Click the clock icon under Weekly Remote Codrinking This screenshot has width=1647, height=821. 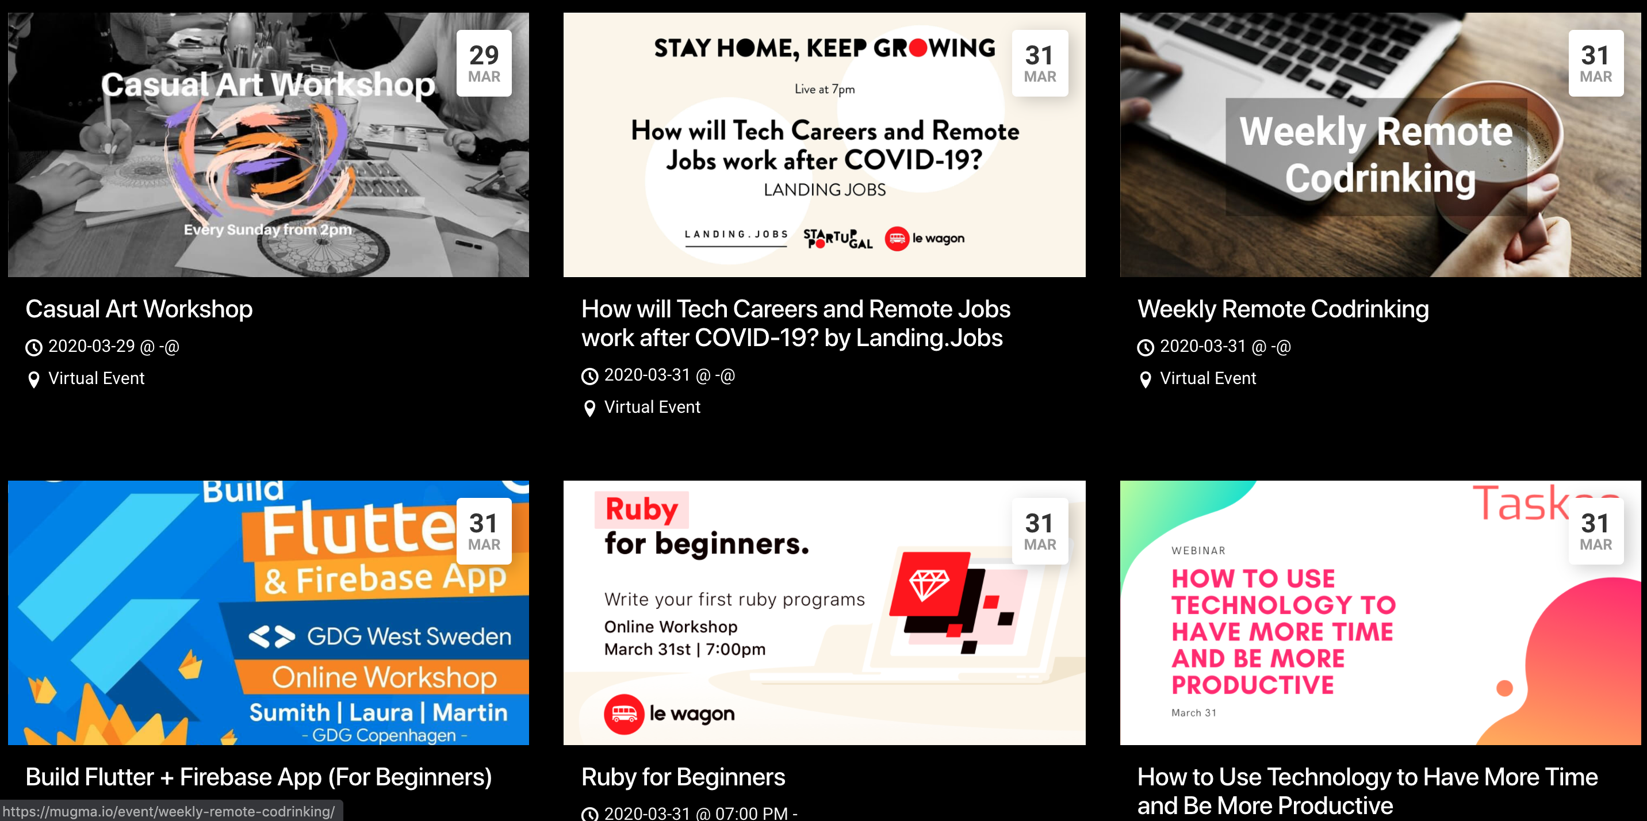[x=1146, y=347]
